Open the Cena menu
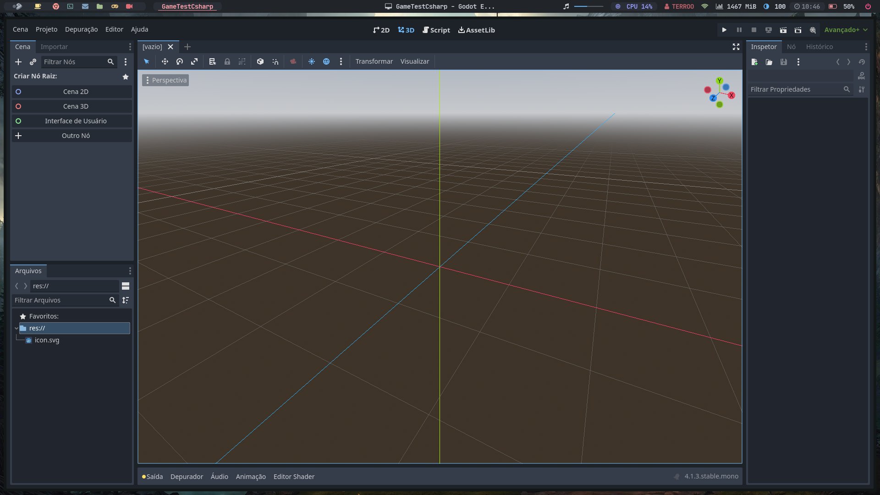 20,29
